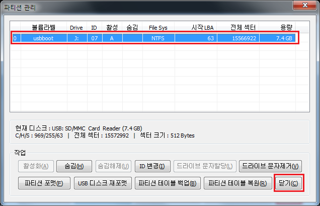Click 드라이브 문자제거(V) button
320x206 pixels.
click(x=270, y=166)
